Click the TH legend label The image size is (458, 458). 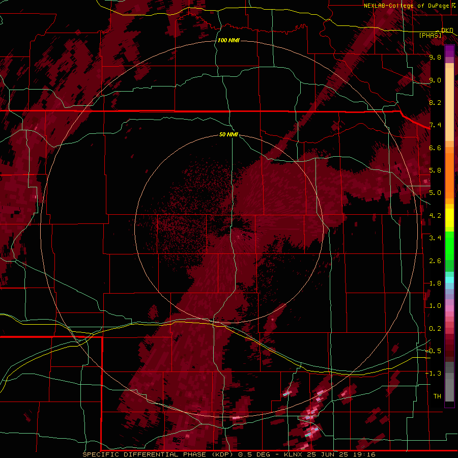click(x=437, y=396)
